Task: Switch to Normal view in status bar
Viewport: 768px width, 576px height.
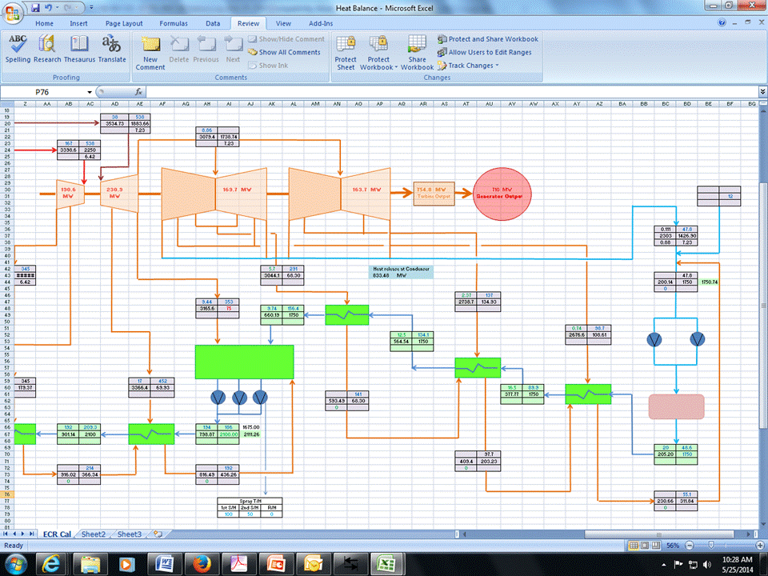Action: [634, 545]
